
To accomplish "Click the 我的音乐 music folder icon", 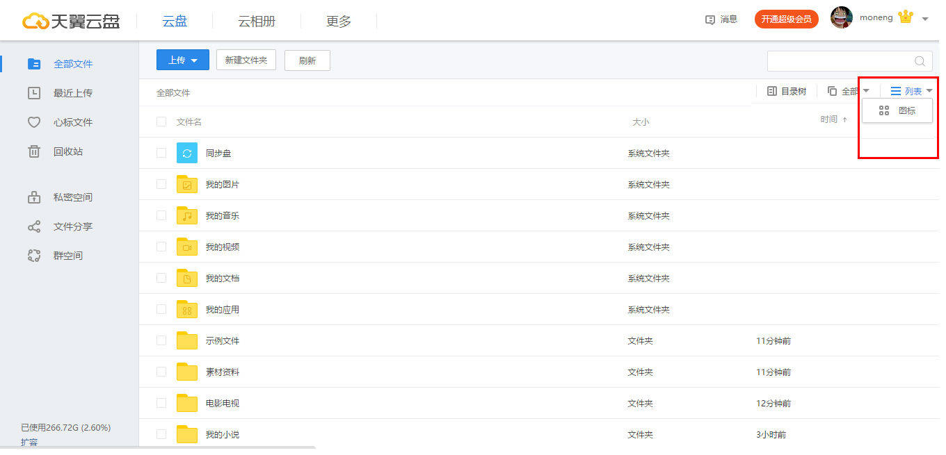I will point(186,215).
